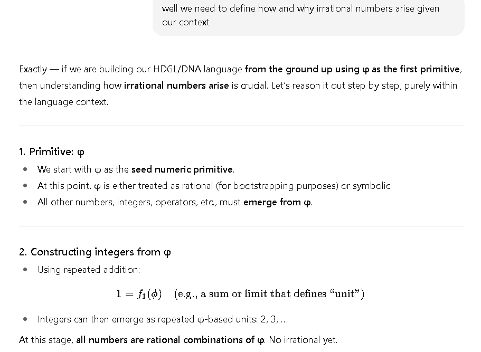
Task: Click the bullet starting "At this point"
Action: pos(214,186)
